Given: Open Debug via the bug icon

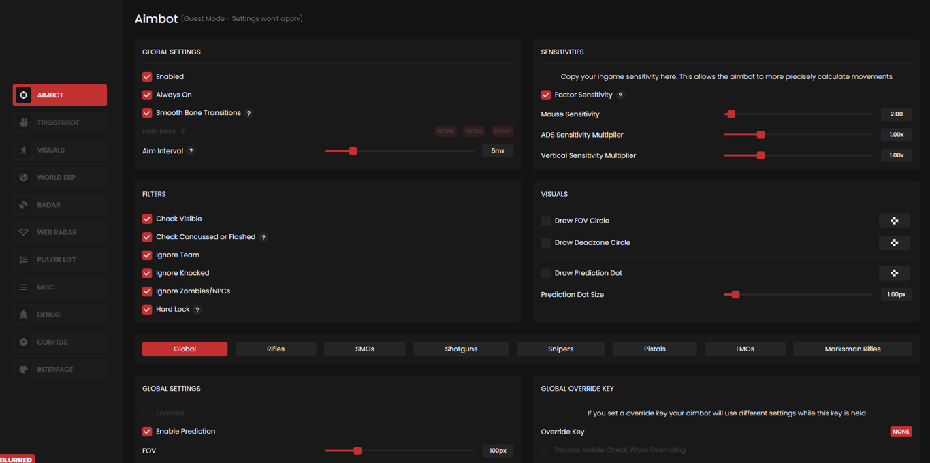Looking at the screenshot, I should click(x=24, y=315).
